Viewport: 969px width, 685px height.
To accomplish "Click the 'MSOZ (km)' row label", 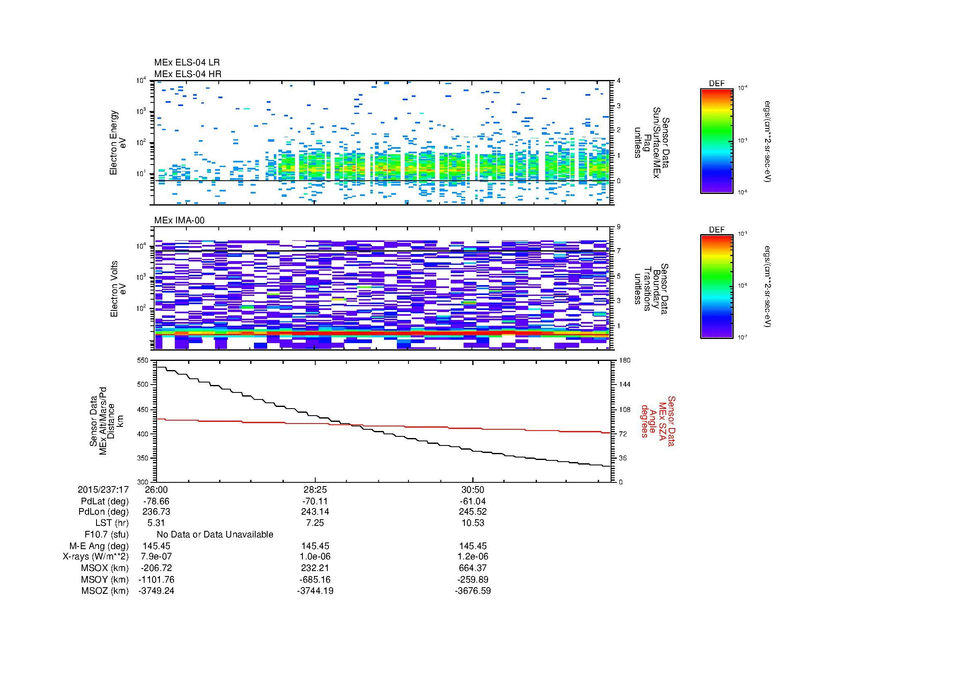I will coord(105,591).
